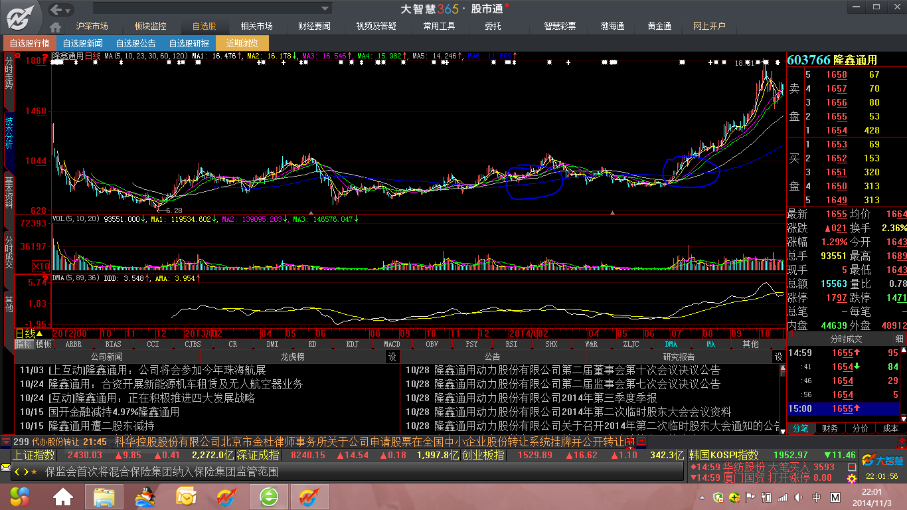Viewport: 907px width, 510px height.
Task: Toggle the 模板 template mode
Action: [x=44, y=344]
